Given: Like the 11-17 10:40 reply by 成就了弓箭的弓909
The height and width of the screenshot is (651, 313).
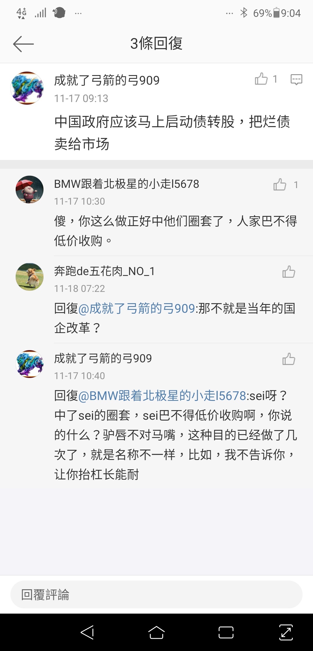Looking at the screenshot, I should 289,359.
